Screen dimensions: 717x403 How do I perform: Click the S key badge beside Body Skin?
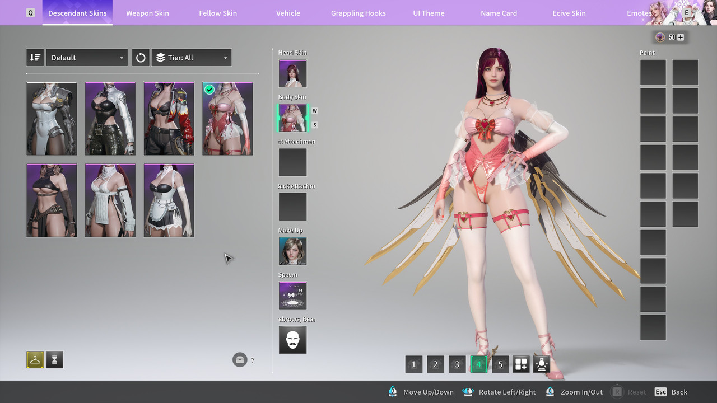(315, 125)
